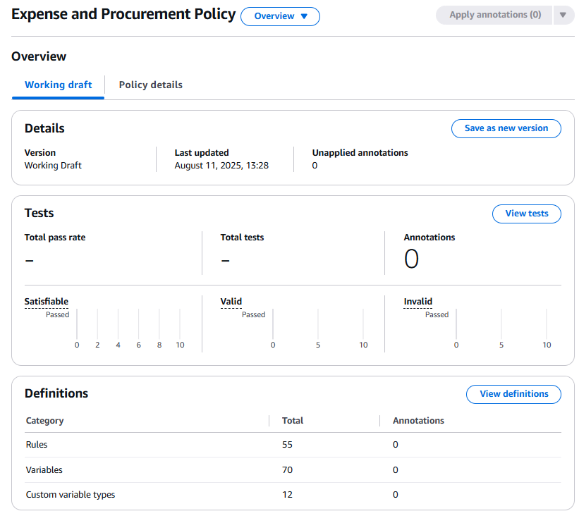Viewport: 579px width, 516px height.
Task: Click the Valid label above its chart
Action: (231, 301)
